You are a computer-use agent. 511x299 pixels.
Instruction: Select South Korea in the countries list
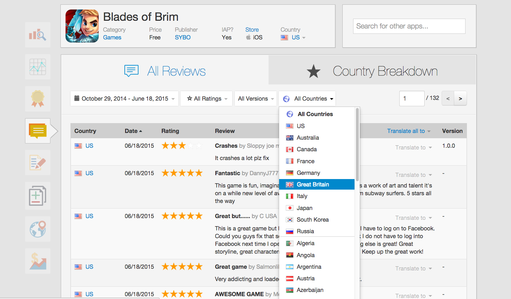317,220
